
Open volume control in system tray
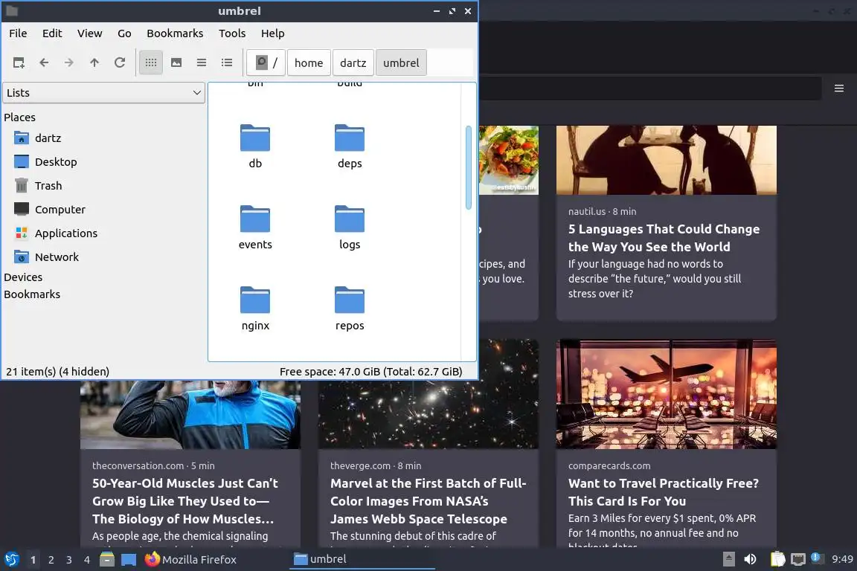coord(751,560)
